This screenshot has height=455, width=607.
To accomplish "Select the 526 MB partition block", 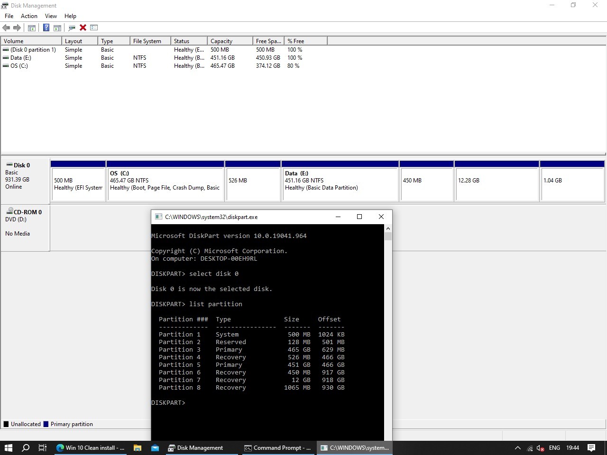I will (253, 181).
